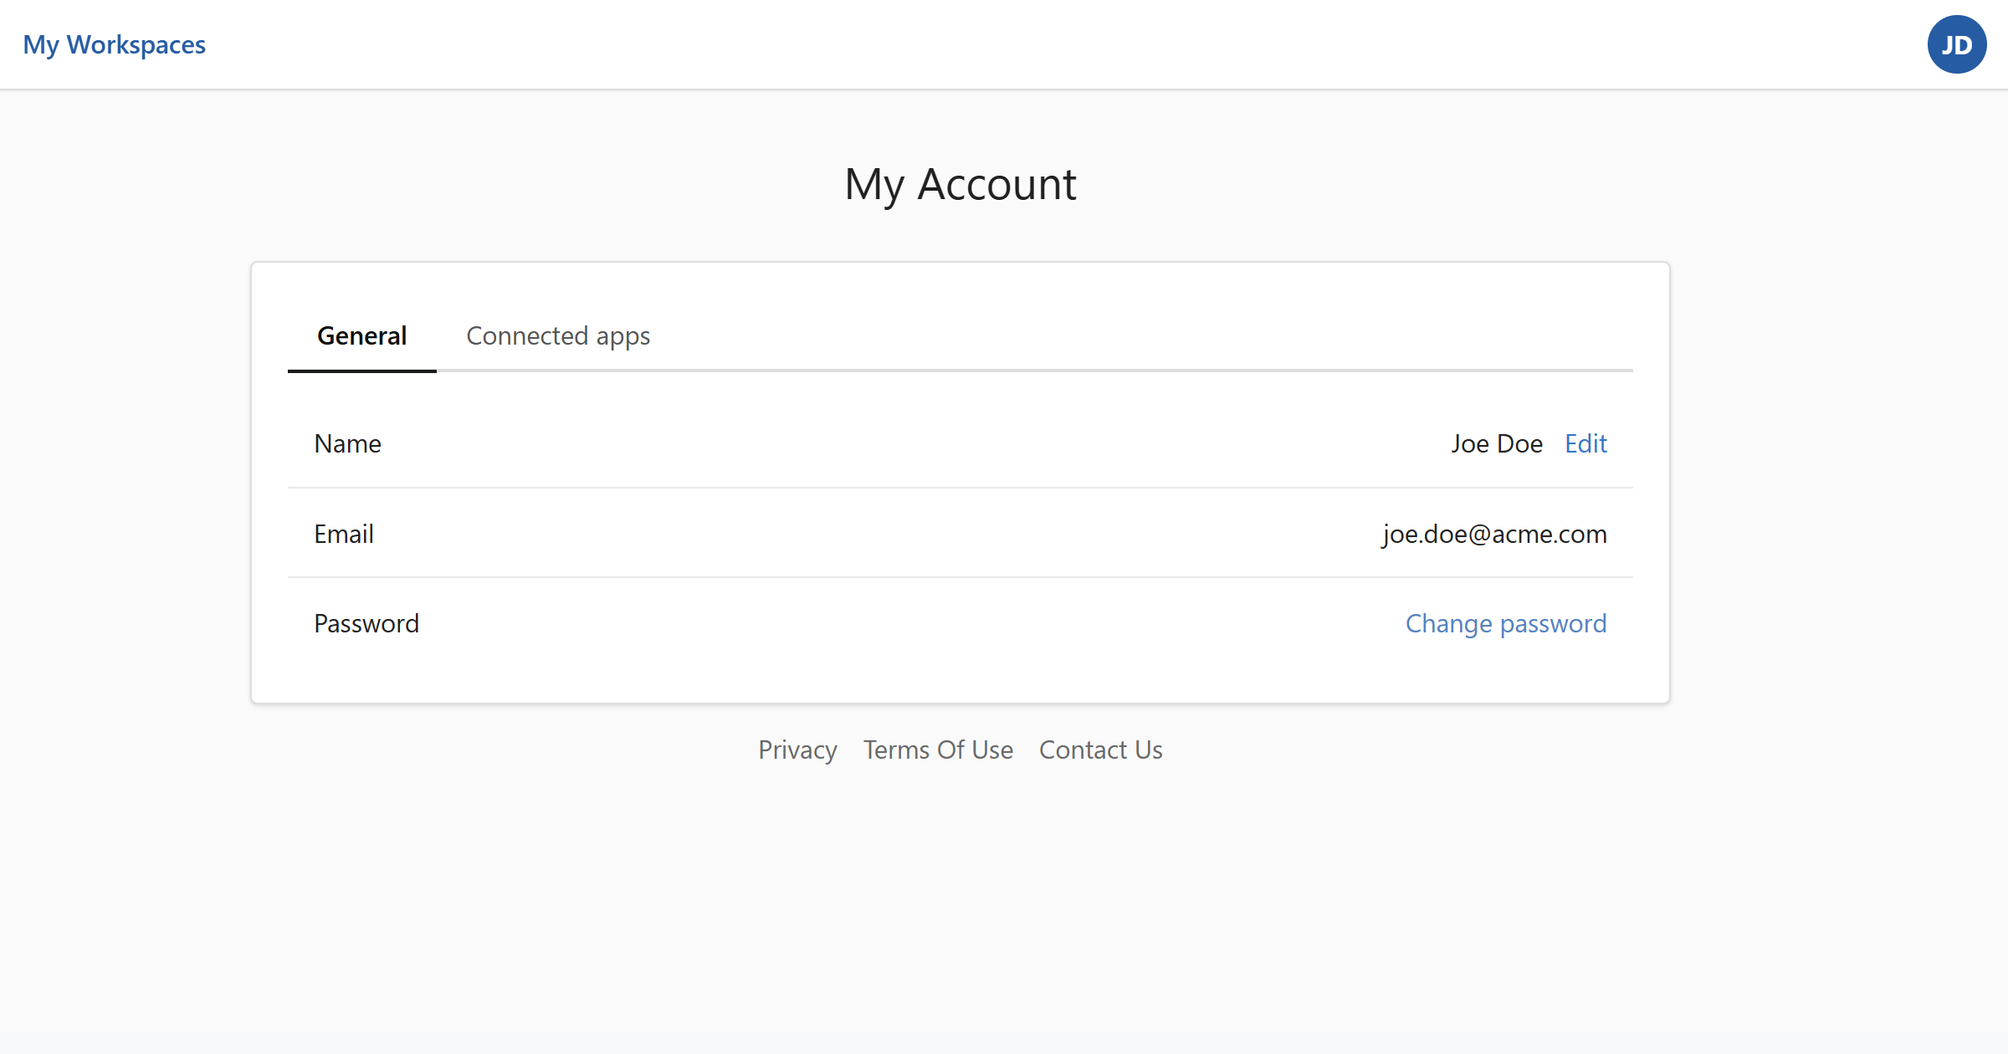The width and height of the screenshot is (2008, 1054).
Task: Open the Contact Us link
Action: tap(1100, 750)
